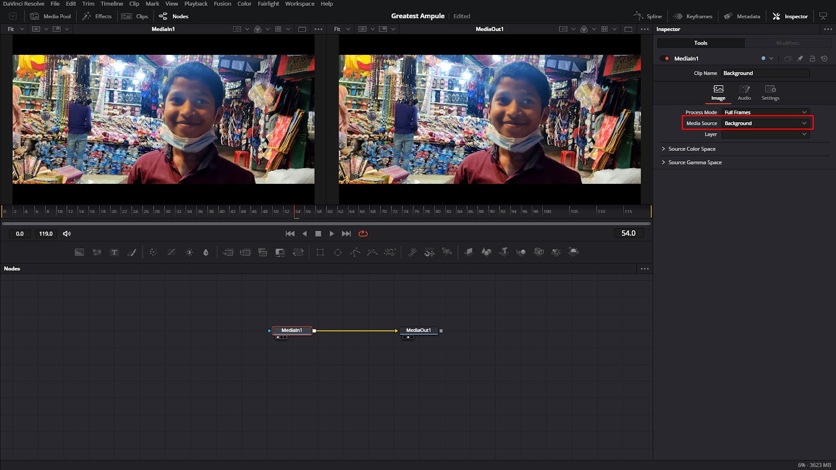Open the Keyframes panel
This screenshot has width=836, height=470.
[x=693, y=16]
